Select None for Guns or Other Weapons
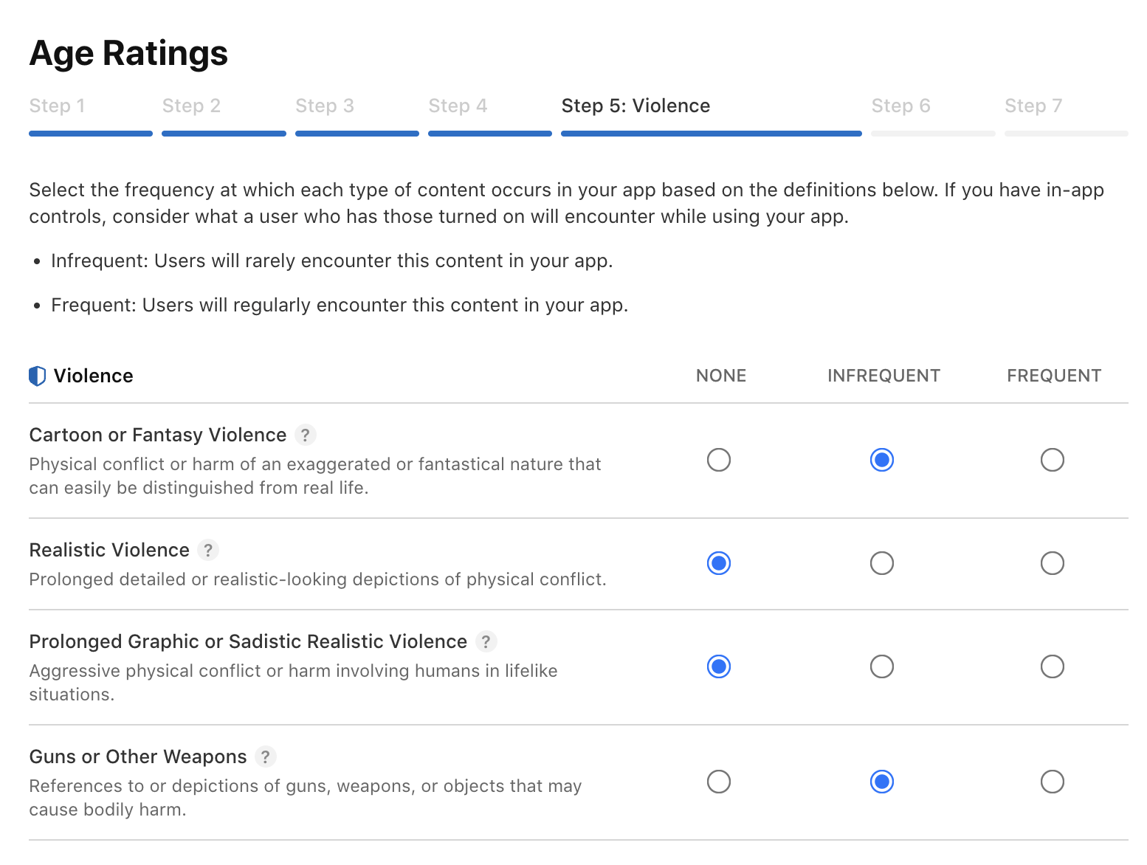 pyautogui.click(x=719, y=782)
